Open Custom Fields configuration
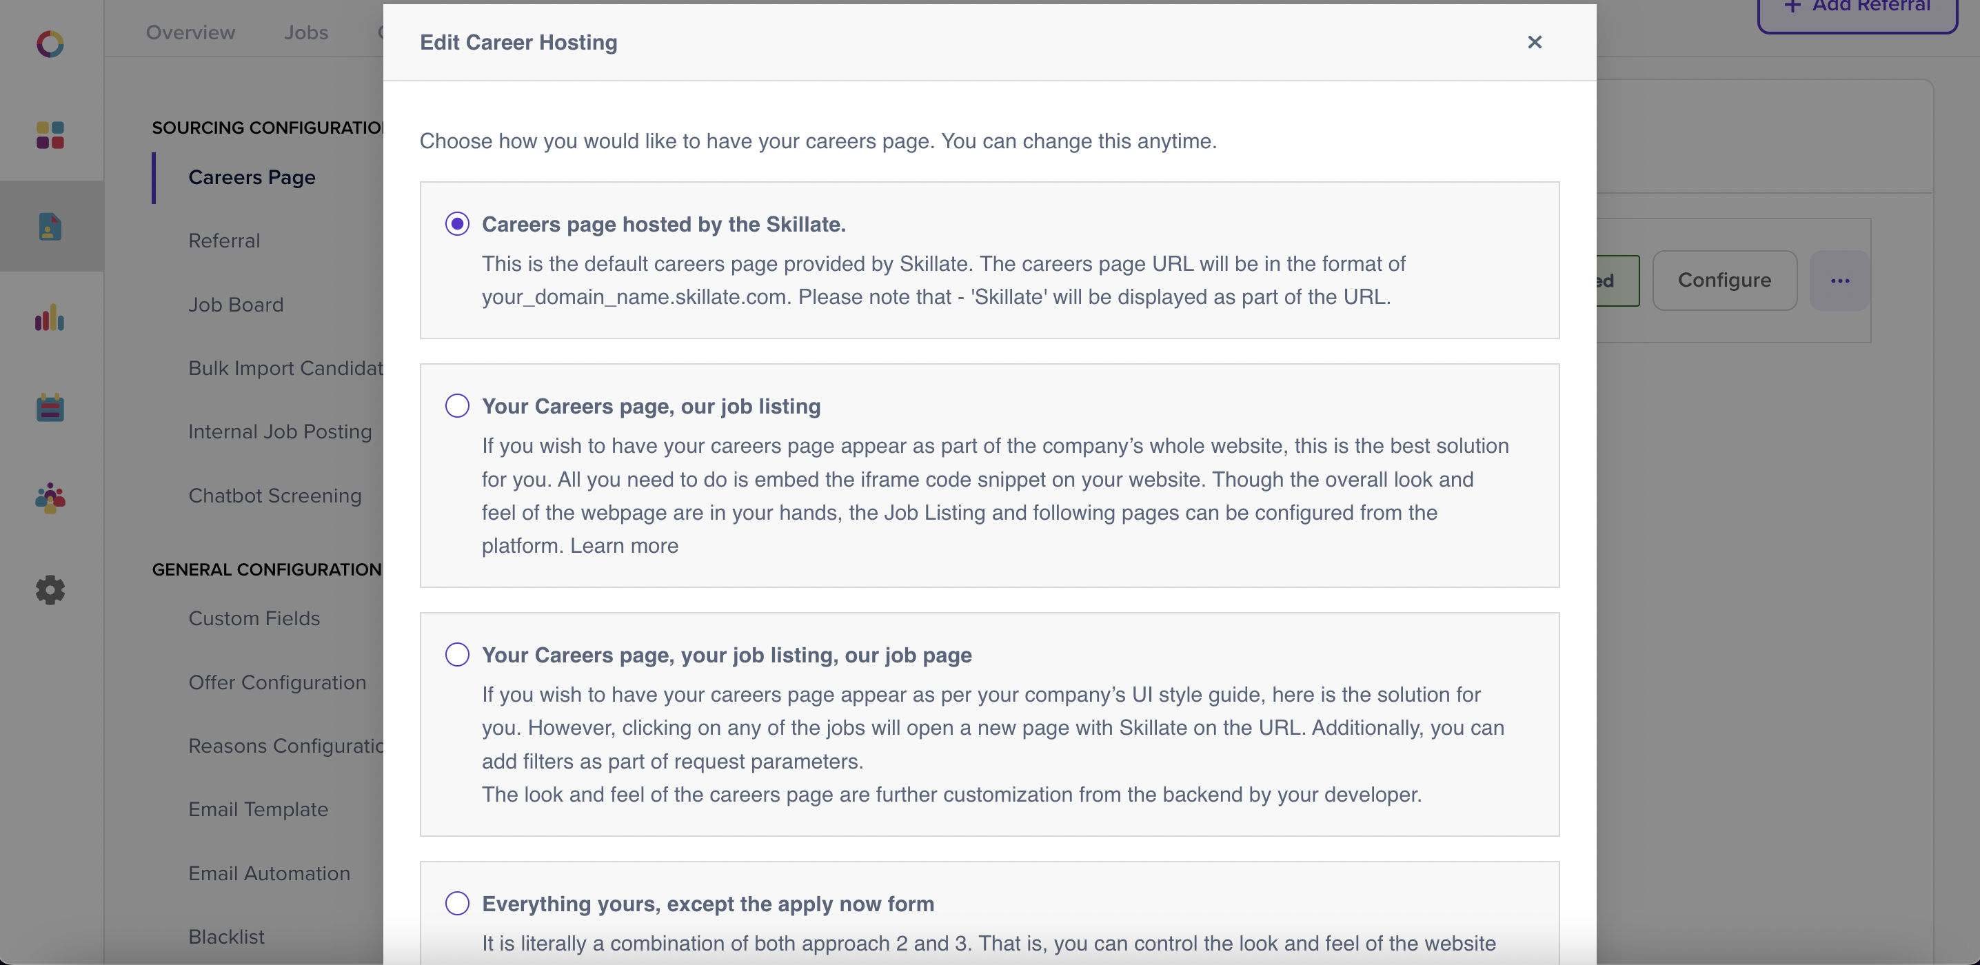The width and height of the screenshot is (1980, 965). coord(254,618)
